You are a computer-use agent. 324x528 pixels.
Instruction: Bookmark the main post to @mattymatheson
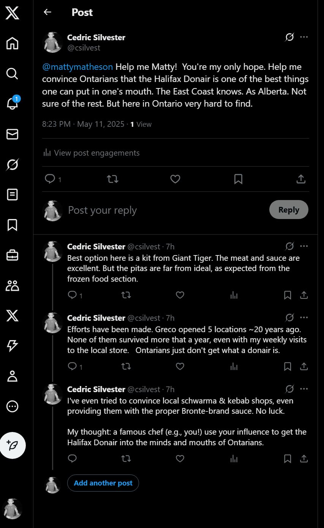[x=238, y=179]
